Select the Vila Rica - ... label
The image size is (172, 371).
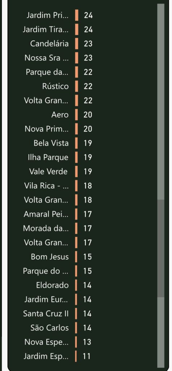point(46,186)
